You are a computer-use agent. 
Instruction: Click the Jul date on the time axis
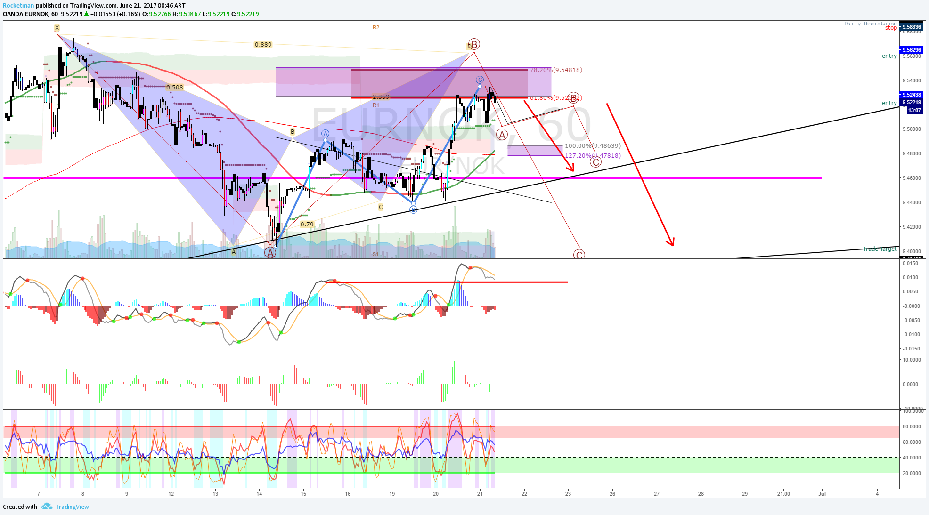click(822, 494)
